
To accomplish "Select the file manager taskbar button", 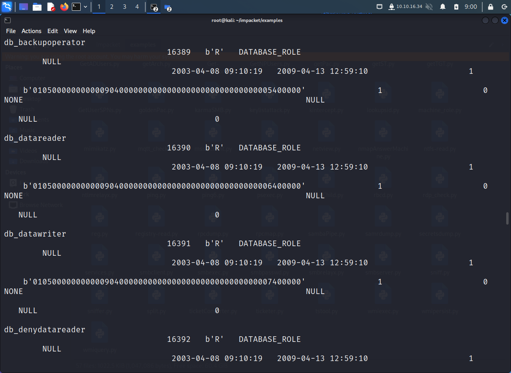I will tap(168, 7).
